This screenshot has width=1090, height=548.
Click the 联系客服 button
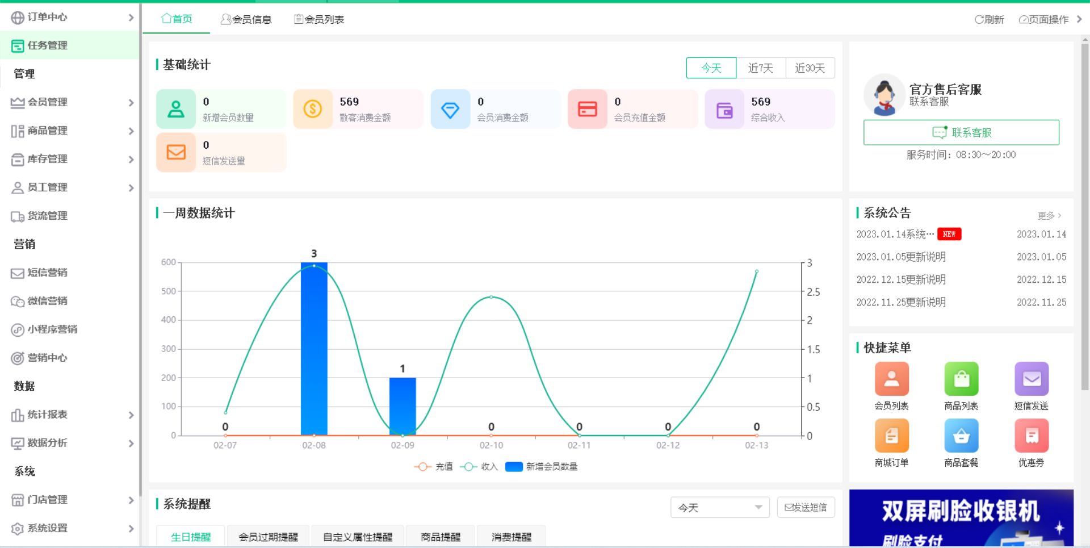click(961, 132)
